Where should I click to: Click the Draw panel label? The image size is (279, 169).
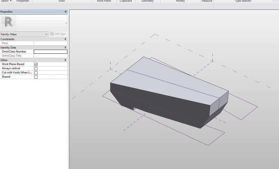tap(62, 1)
